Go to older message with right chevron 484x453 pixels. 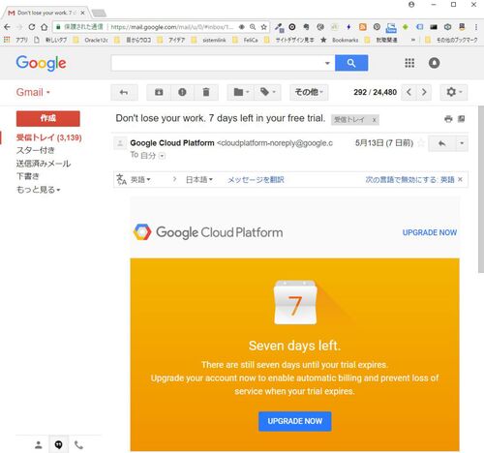pyautogui.click(x=424, y=93)
